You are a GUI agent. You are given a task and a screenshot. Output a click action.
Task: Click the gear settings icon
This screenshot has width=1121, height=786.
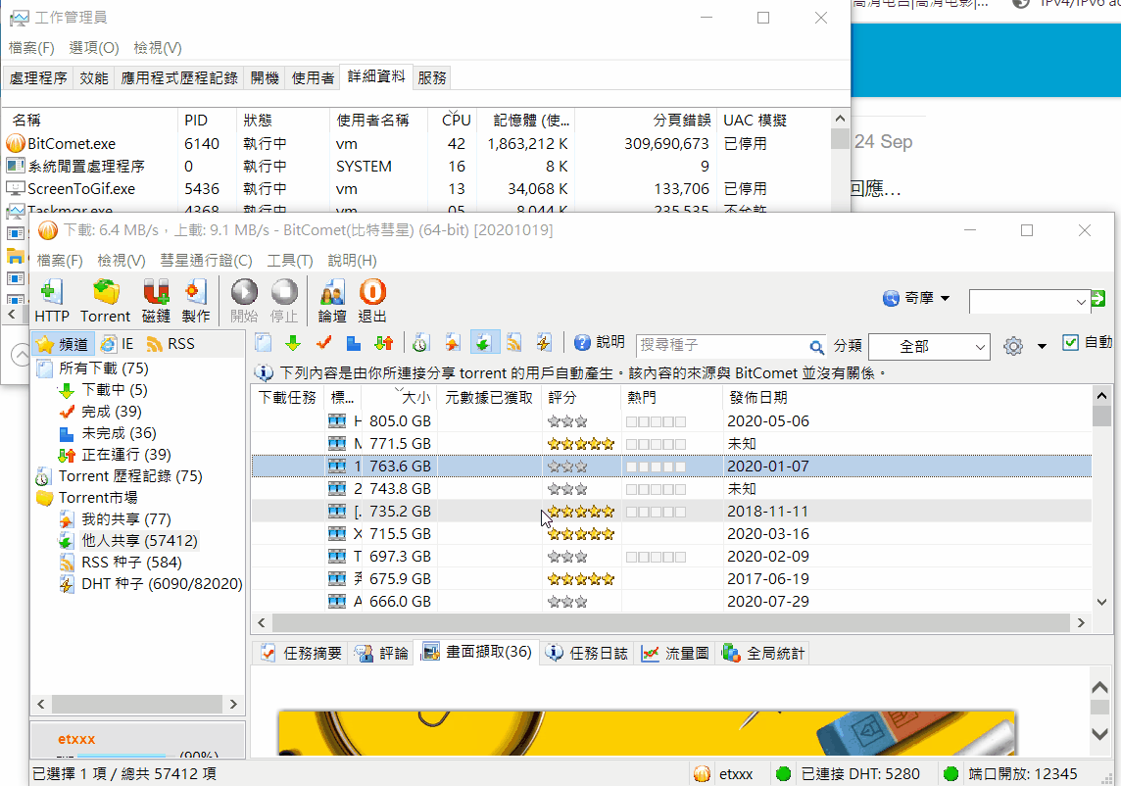click(x=1013, y=346)
